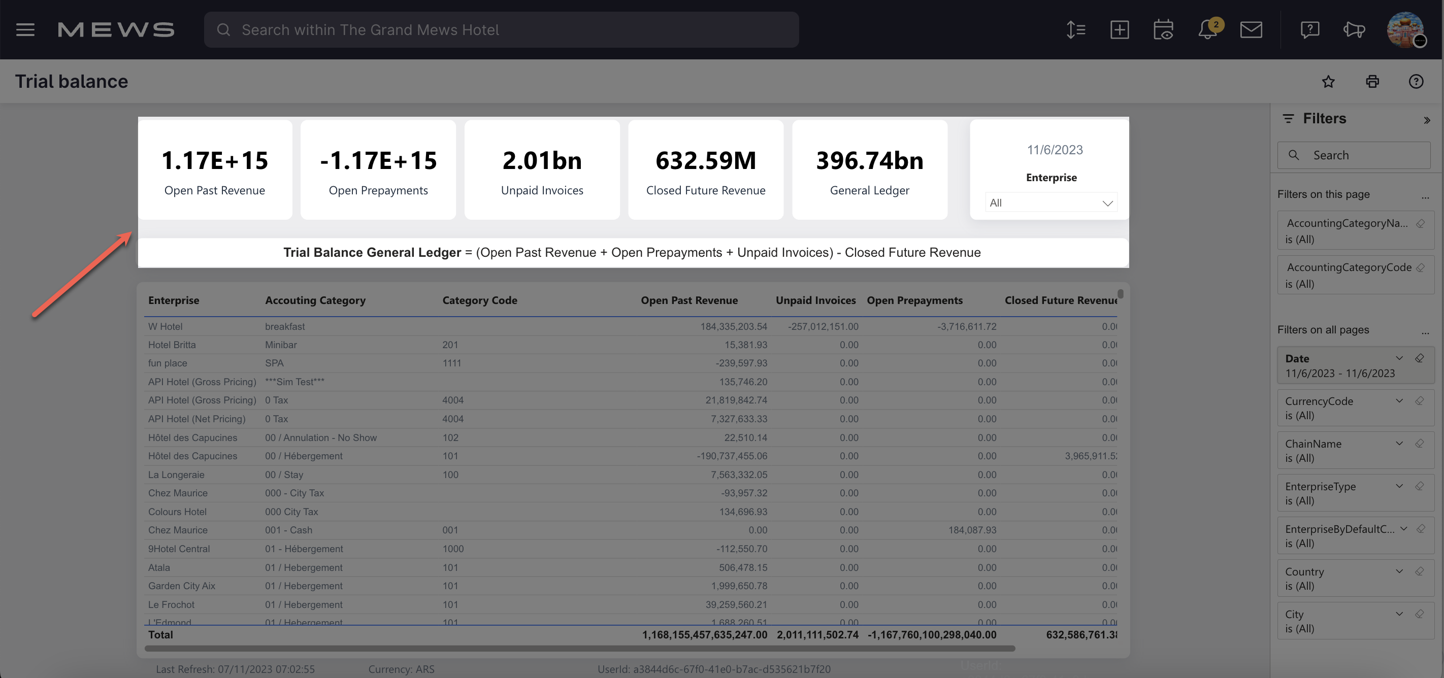Clear the EnterpriseByDefaultC... filter
The height and width of the screenshot is (678, 1444).
pyautogui.click(x=1421, y=528)
